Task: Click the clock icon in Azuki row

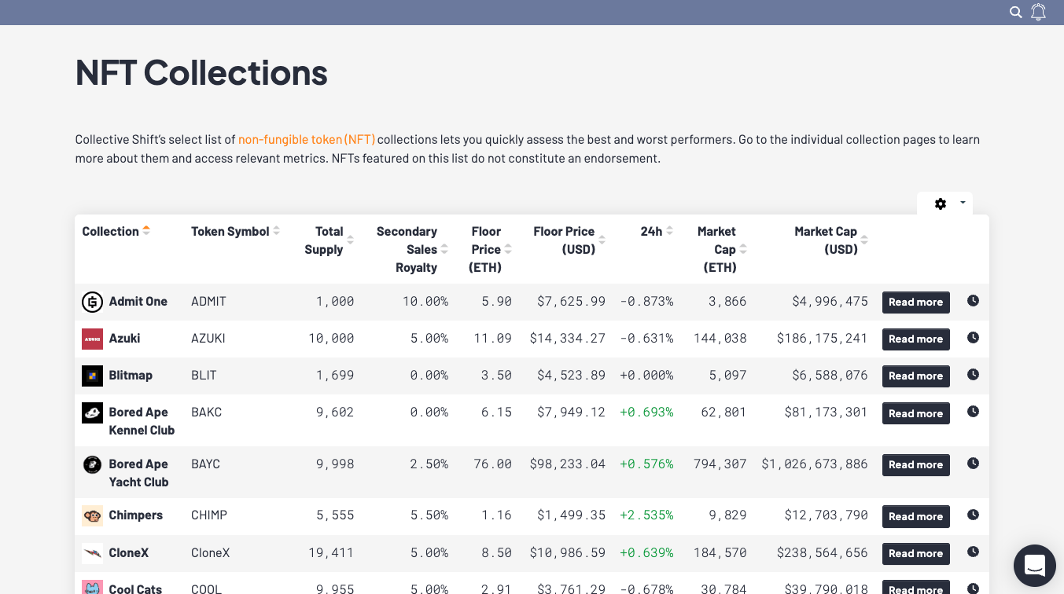Action: point(973,338)
